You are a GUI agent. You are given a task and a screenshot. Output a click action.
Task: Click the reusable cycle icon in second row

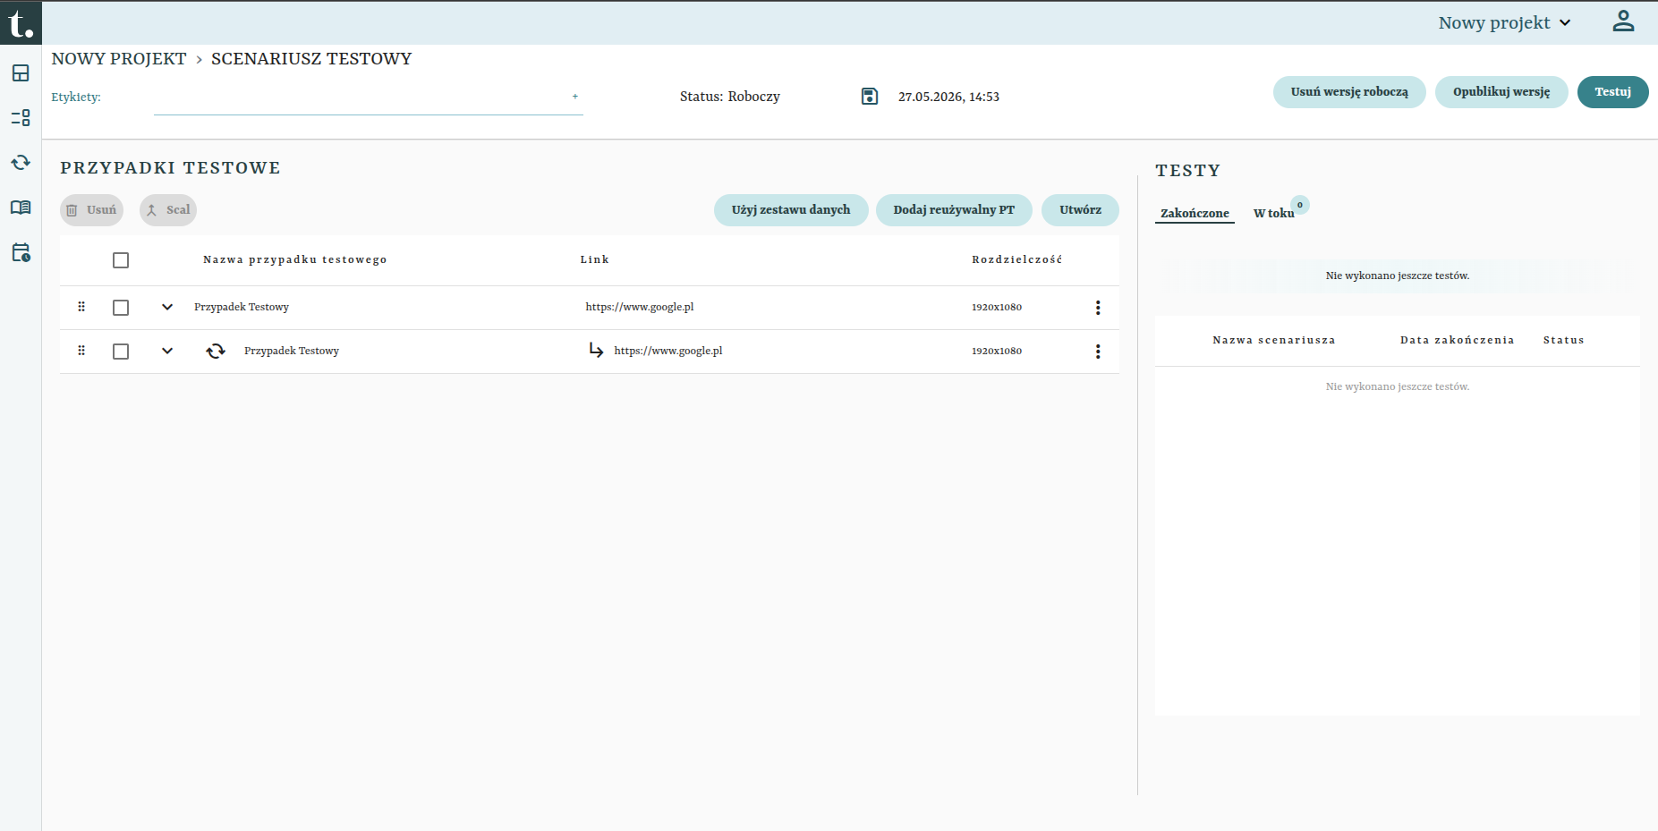click(216, 351)
